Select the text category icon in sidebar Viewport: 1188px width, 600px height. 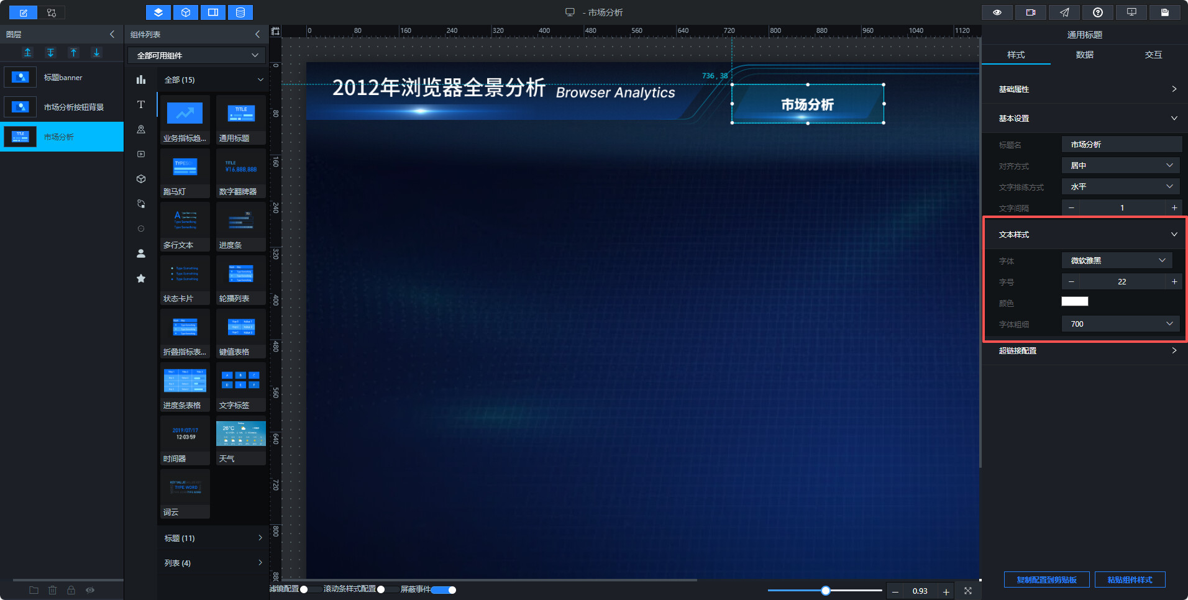pyautogui.click(x=141, y=104)
